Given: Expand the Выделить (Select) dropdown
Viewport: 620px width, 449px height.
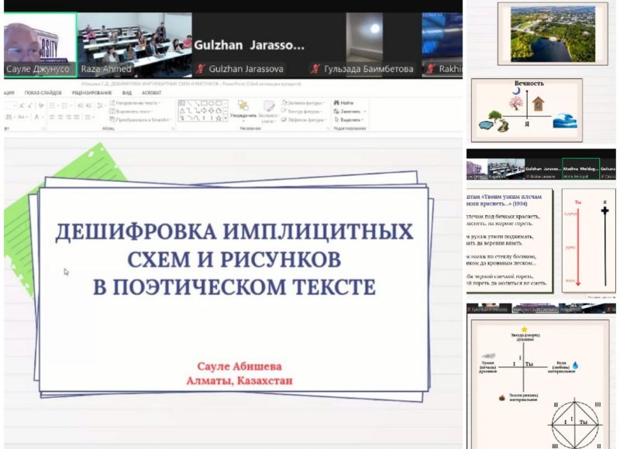Looking at the screenshot, I should (351, 120).
